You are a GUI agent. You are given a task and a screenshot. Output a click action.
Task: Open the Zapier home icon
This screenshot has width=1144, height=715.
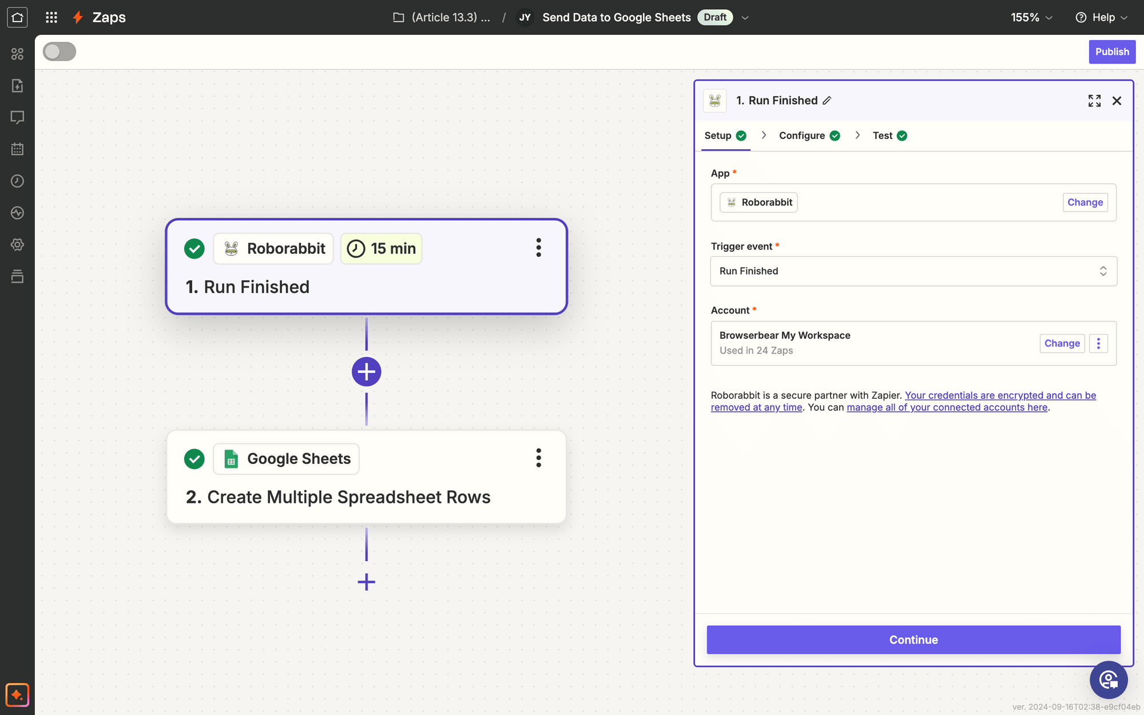17,17
